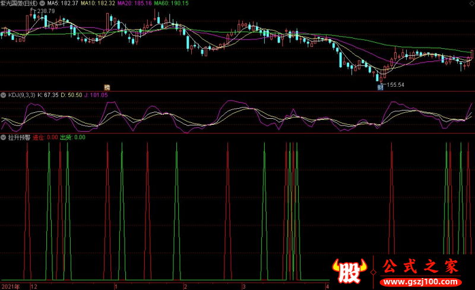Click the red diamond icon beside logo
475x290 pixels.
click(373, 272)
